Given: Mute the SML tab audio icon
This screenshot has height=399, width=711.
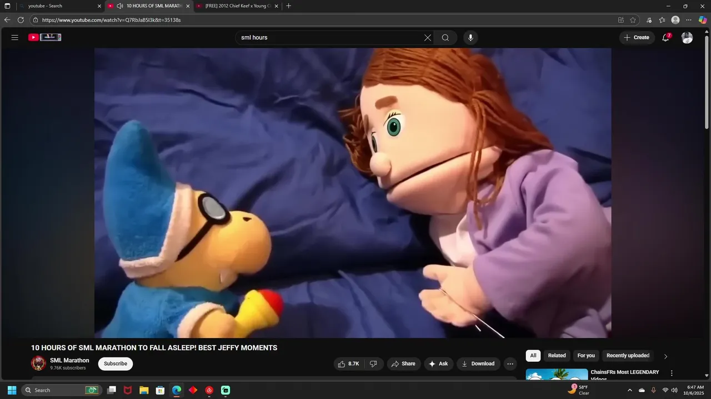Looking at the screenshot, I should pos(119,6).
